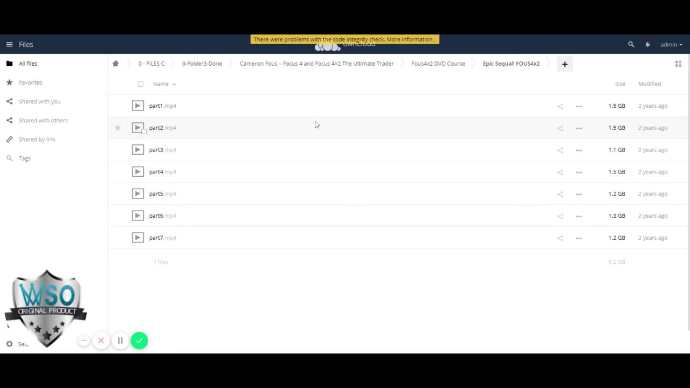Open the hamburger navigation menu next to Files
The image size is (690, 388).
(9, 45)
